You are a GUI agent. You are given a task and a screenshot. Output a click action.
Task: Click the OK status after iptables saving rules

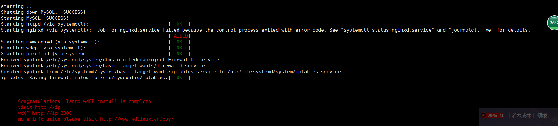click(x=179, y=78)
